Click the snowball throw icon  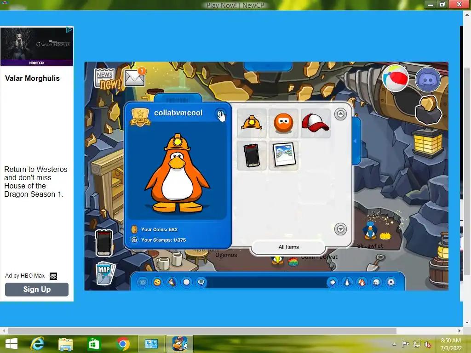pyautogui.click(x=187, y=282)
